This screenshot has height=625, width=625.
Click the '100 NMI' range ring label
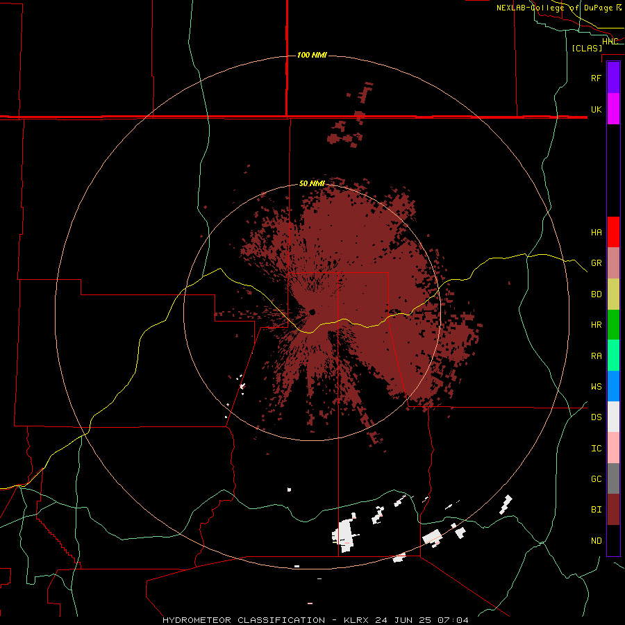312,55
